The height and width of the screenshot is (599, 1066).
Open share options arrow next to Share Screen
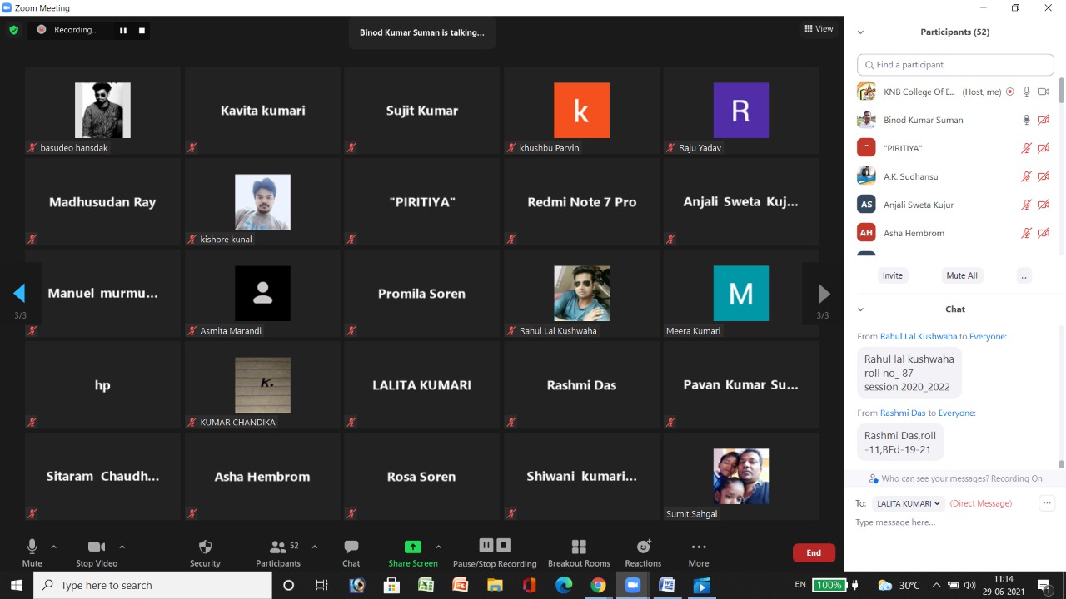pyautogui.click(x=439, y=547)
